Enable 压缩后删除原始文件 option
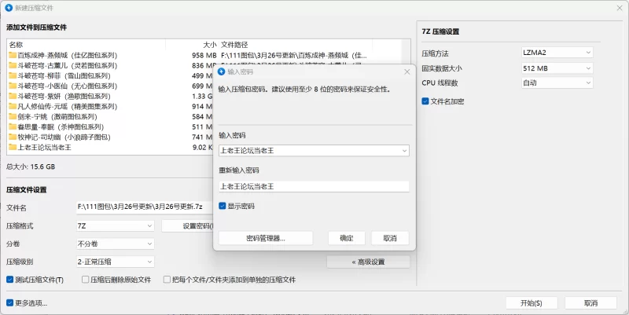This screenshot has height=315, width=629. [x=85, y=280]
